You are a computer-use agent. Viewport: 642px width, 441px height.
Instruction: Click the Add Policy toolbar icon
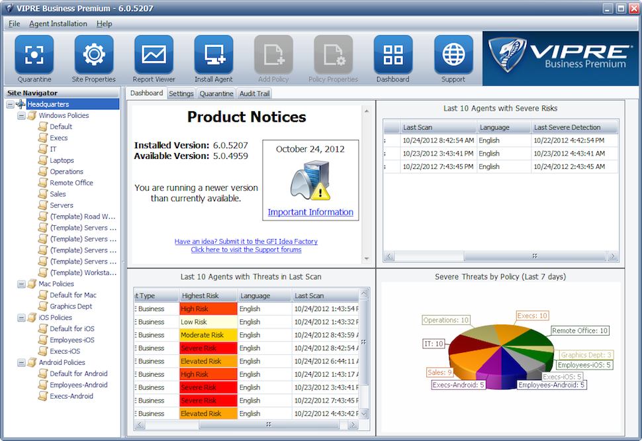(273, 54)
